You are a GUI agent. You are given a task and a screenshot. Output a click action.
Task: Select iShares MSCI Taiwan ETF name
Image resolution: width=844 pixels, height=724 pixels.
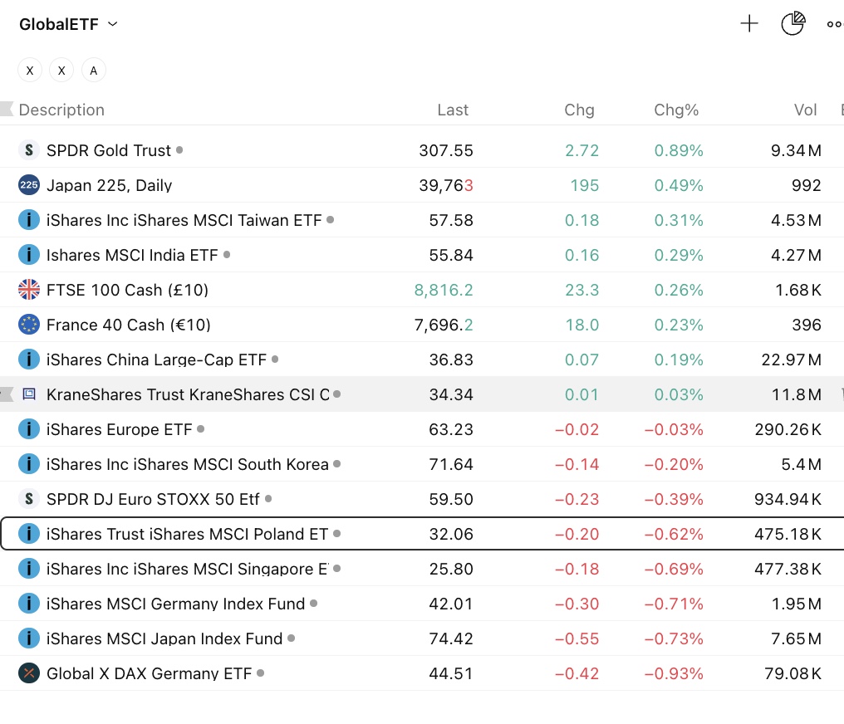click(184, 221)
